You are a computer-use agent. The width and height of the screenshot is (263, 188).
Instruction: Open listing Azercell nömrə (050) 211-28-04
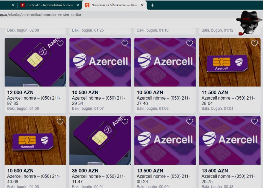coord(228,101)
